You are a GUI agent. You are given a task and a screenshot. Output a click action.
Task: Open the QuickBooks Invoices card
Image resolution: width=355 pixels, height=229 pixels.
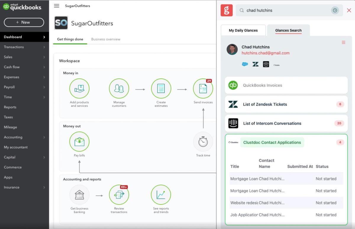[286, 85]
